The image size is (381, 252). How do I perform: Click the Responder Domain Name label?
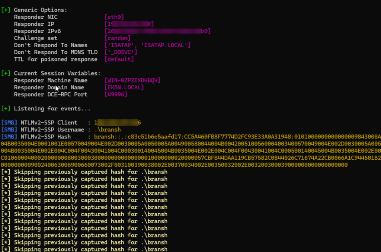49,88
